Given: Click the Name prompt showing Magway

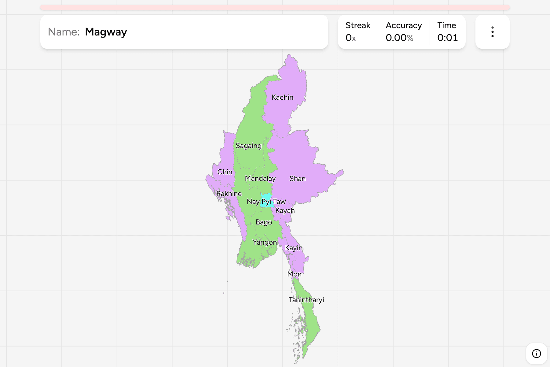Looking at the screenshot, I should pyautogui.click(x=184, y=32).
